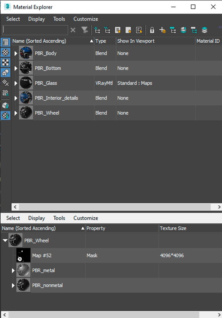This screenshot has width=222, height=318.
Task: Click the Material ID column header
Action: (x=209, y=41)
